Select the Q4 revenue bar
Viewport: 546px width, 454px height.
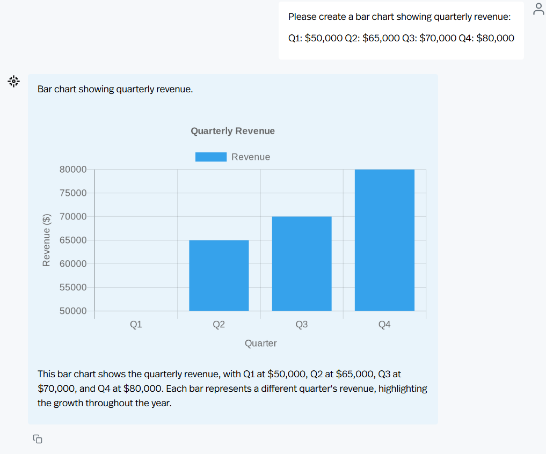[x=384, y=240]
